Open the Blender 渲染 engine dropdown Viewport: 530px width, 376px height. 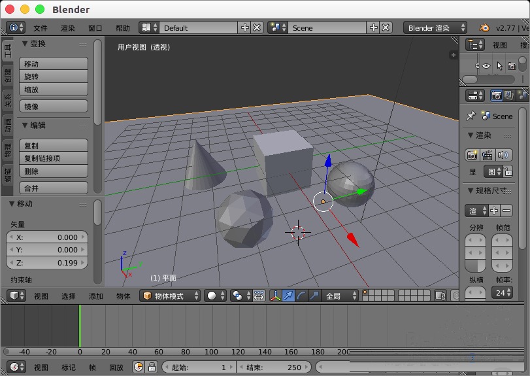coord(435,27)
